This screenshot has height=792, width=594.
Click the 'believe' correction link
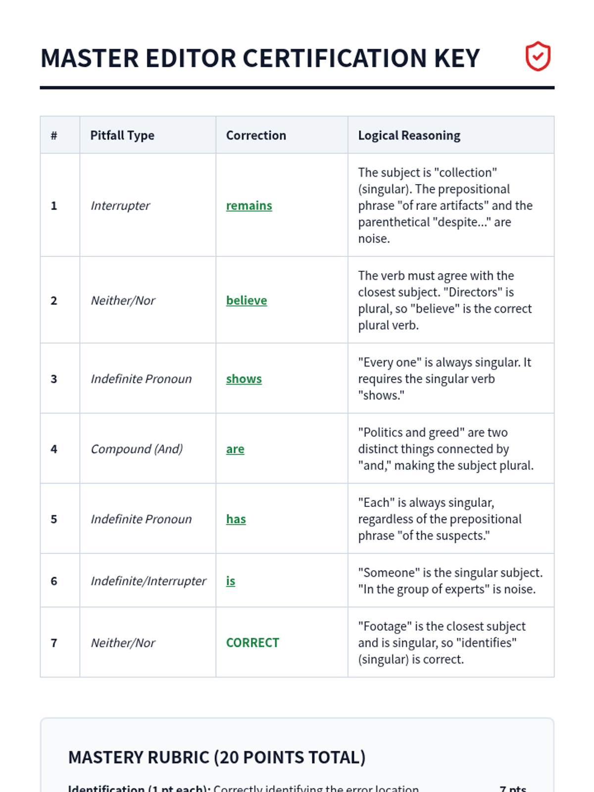pos(247,300)
